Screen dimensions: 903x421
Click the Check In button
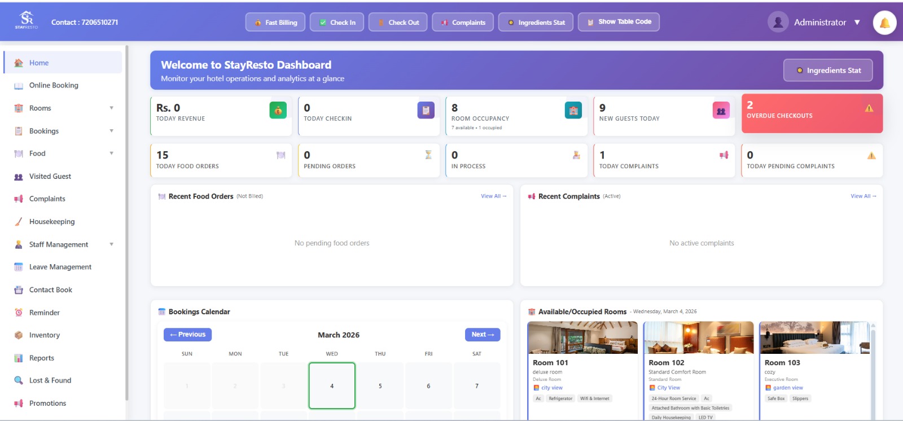pos(337,23)
